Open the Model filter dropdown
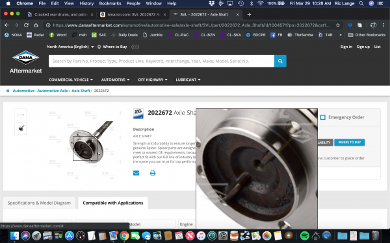This screenshot has height=243, width=390. tap(151, 224)
